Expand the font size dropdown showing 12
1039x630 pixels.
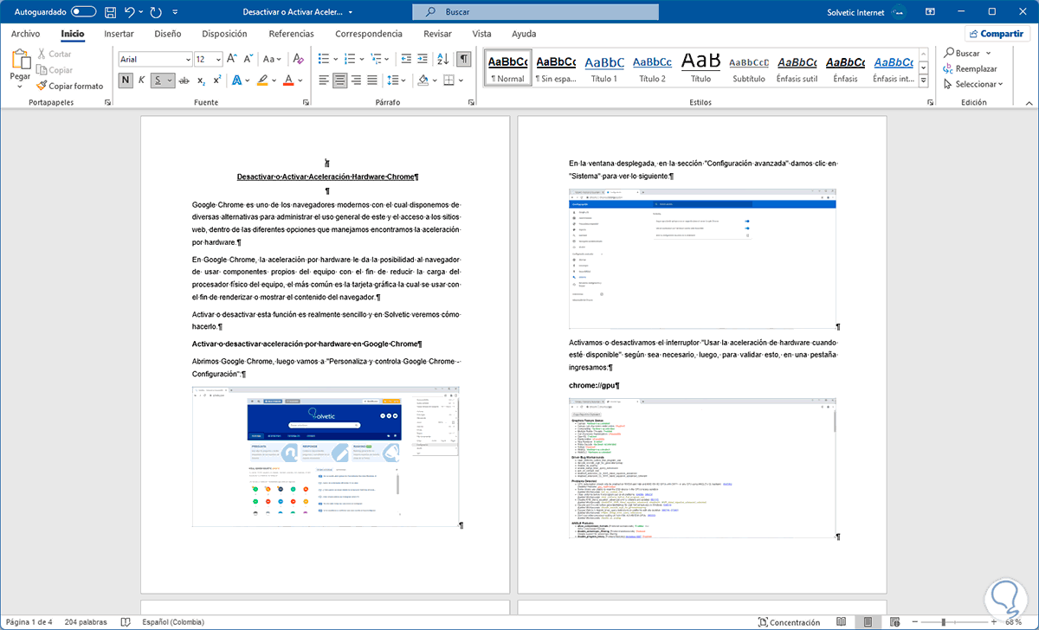pyautogui.click(x=218, y=59)
